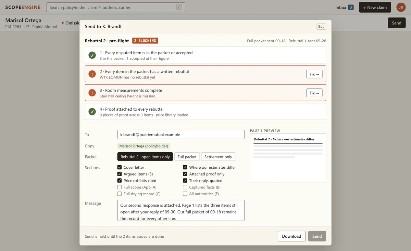The image size is (411, 251).
Task: Click the red alert icon on room measurements
Action: tap(92, 93)
